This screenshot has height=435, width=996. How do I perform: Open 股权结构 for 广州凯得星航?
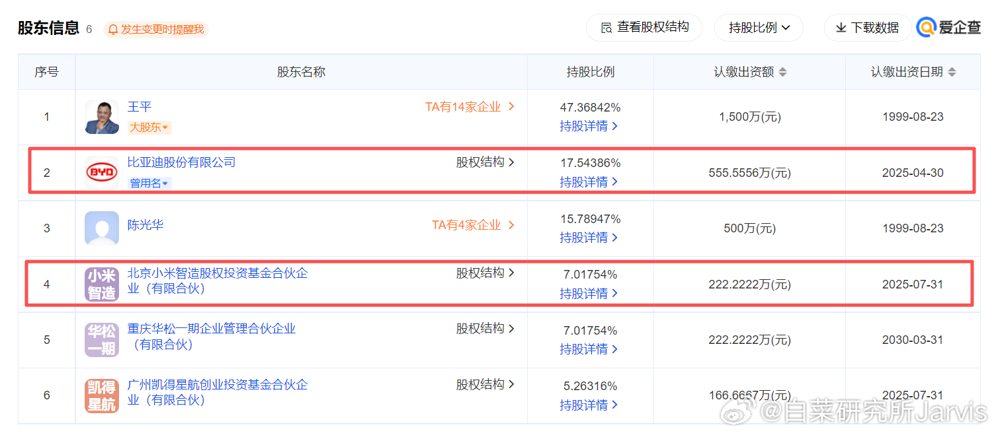pos(485,385)
